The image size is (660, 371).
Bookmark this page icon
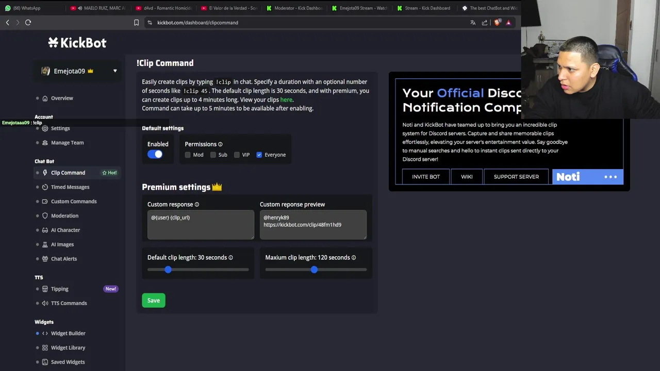[x=136, y=23]
